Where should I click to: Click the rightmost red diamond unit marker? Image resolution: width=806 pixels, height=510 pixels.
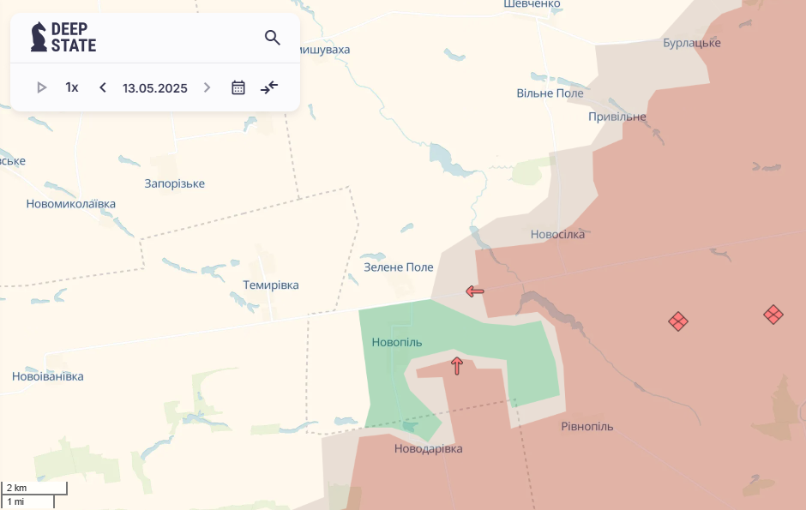pos(773,315)
